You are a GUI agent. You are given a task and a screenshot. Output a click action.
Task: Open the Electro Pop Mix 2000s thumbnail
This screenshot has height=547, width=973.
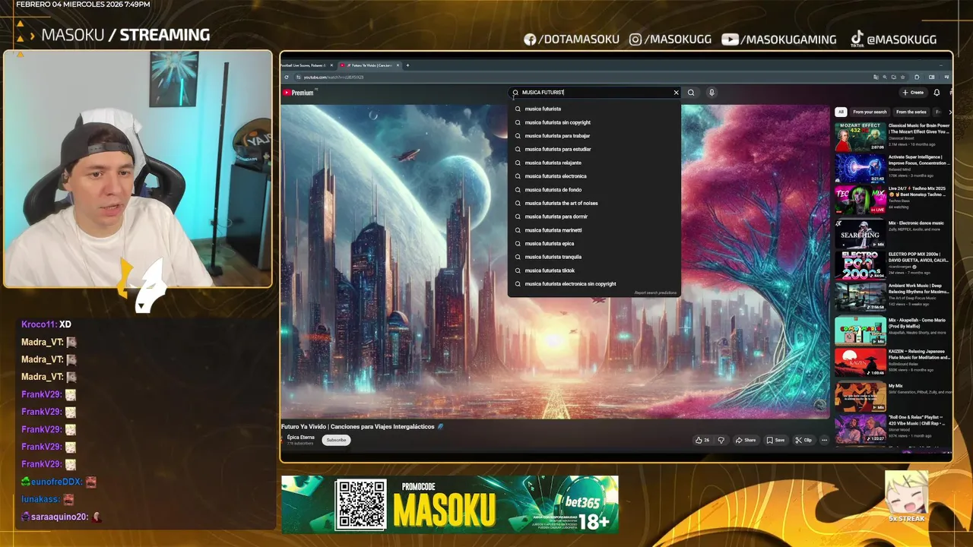[860, 265]
